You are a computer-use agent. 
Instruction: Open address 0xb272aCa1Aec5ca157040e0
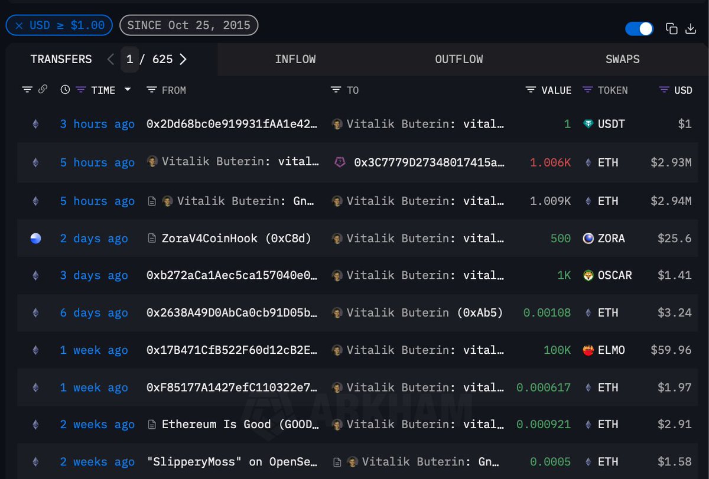point(232,275)
